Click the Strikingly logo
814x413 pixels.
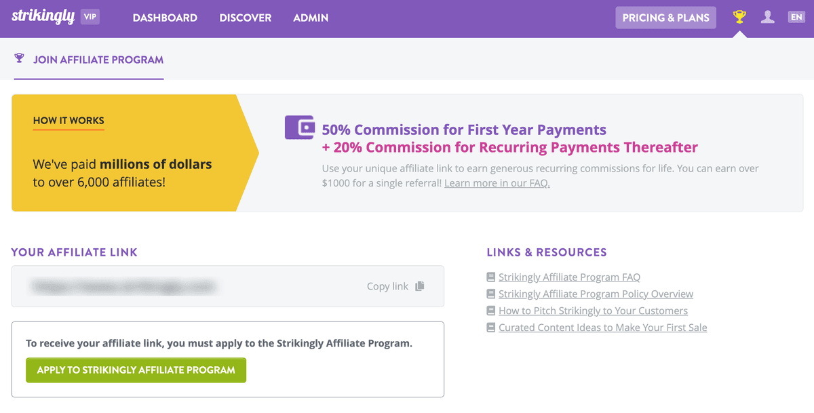click(43, 17)
